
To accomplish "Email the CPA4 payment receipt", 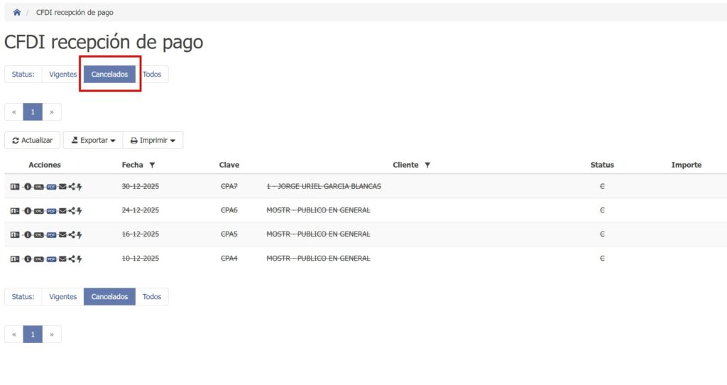I will coord(62,259).
